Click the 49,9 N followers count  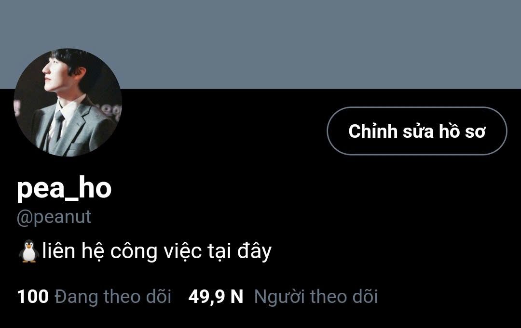(x=216, y=297)
